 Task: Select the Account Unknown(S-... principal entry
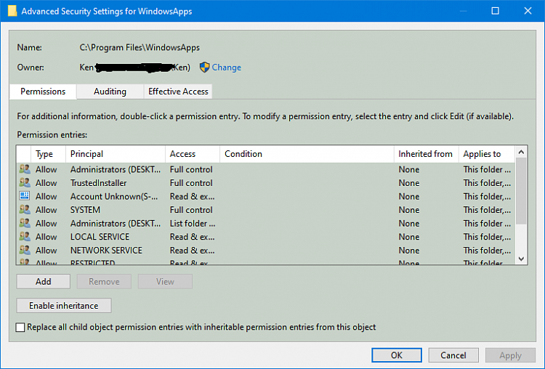pyautogui.click(x=114, y=196)
